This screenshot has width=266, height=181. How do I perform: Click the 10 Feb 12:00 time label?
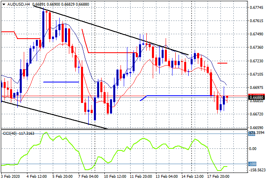click(115, 177)
